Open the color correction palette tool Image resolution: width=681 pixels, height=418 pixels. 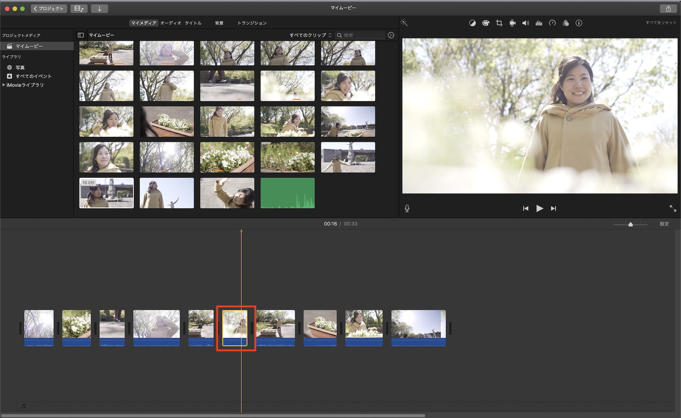486,23
